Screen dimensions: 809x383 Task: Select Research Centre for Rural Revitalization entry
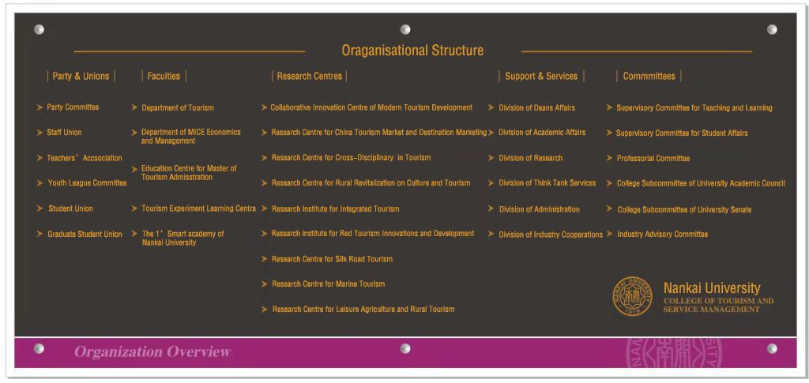pos(371,183)
